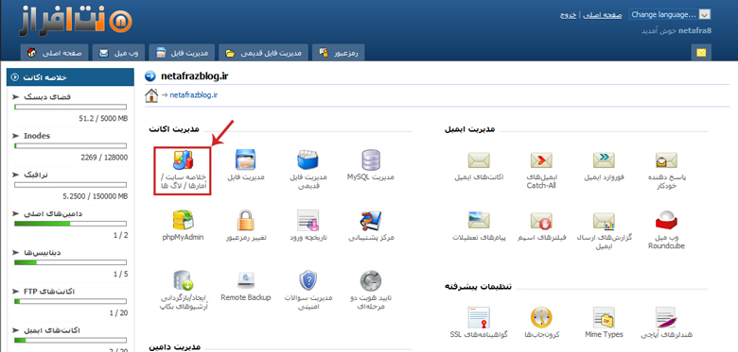
Task: Click the advanced settings section heading
Action: [x=478, y=286]
